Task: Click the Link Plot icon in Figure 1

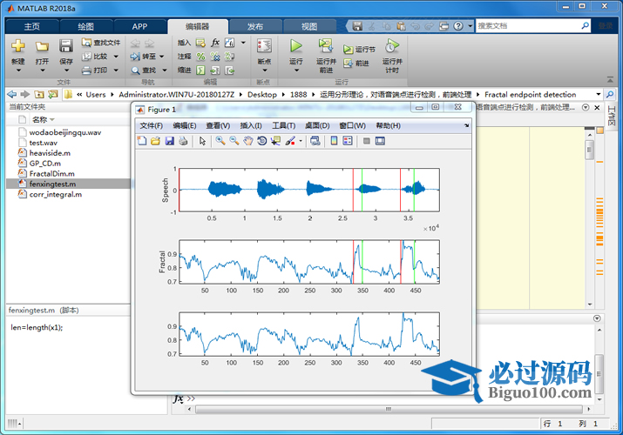Action: click(315, 141)
